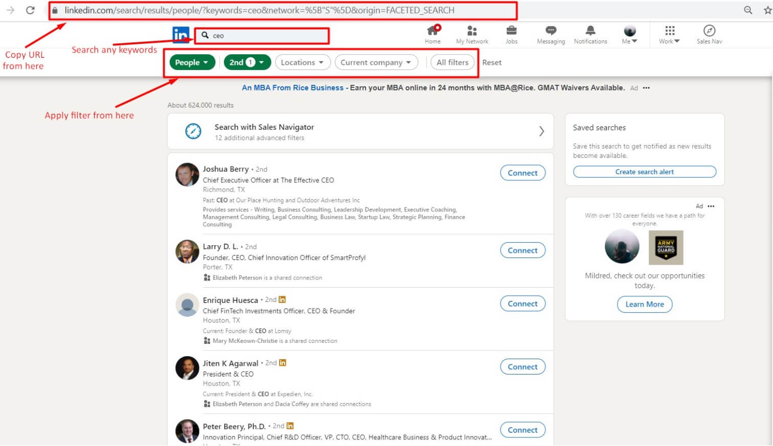Open Enrique Huesca profile name link
The height and width of the screenshot is (446, 773).
click(230, 300)
